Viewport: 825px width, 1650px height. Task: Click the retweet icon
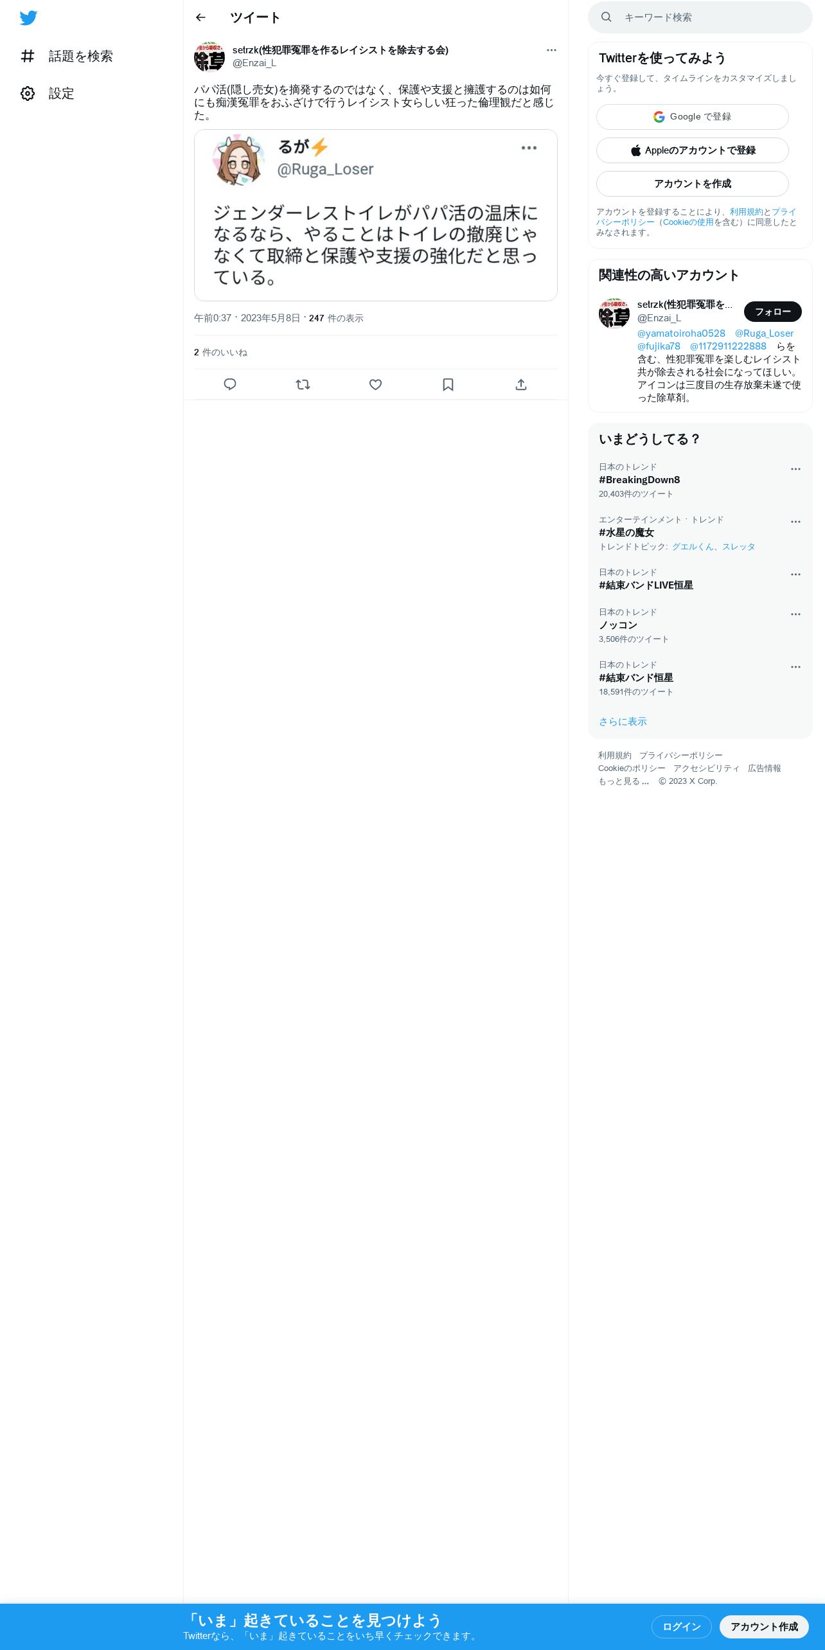tap(303, 384)
